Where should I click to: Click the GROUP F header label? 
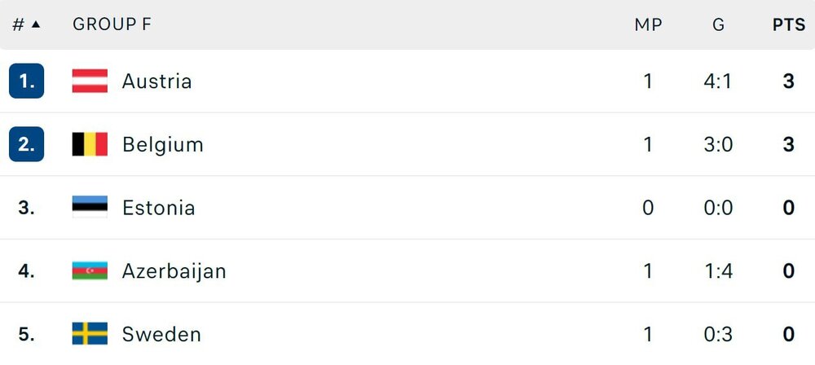coord(112,24)
